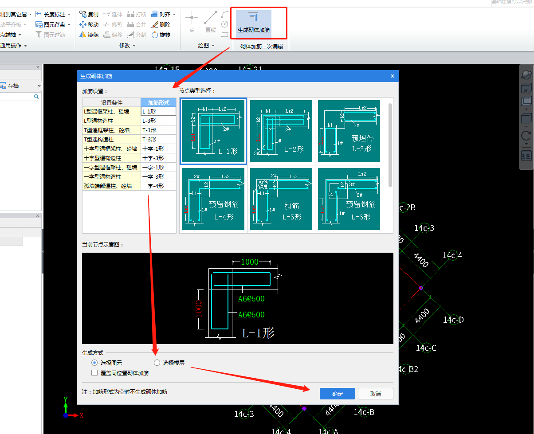Click the 长度标注 dimension tool

(x=50, y=15)
